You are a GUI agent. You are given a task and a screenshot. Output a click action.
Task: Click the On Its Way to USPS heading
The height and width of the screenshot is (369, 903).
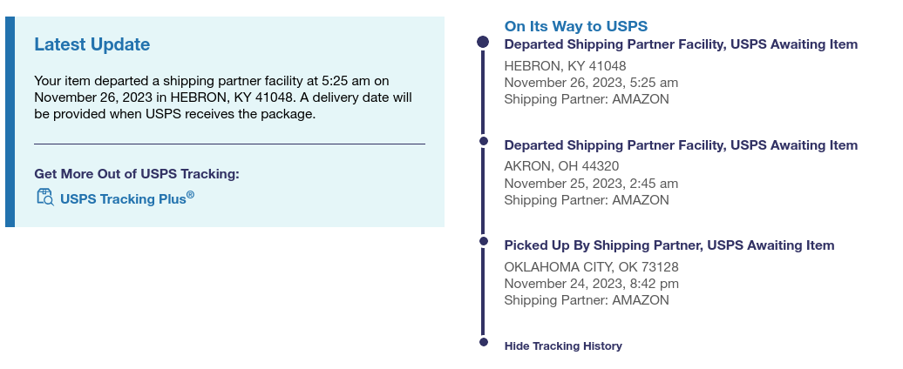click(x=575, y=26)
